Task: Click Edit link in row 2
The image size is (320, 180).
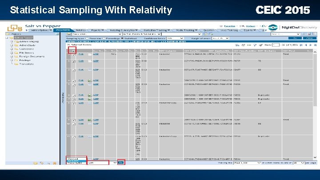Action: pyautogui.click(x=81, y=61)
